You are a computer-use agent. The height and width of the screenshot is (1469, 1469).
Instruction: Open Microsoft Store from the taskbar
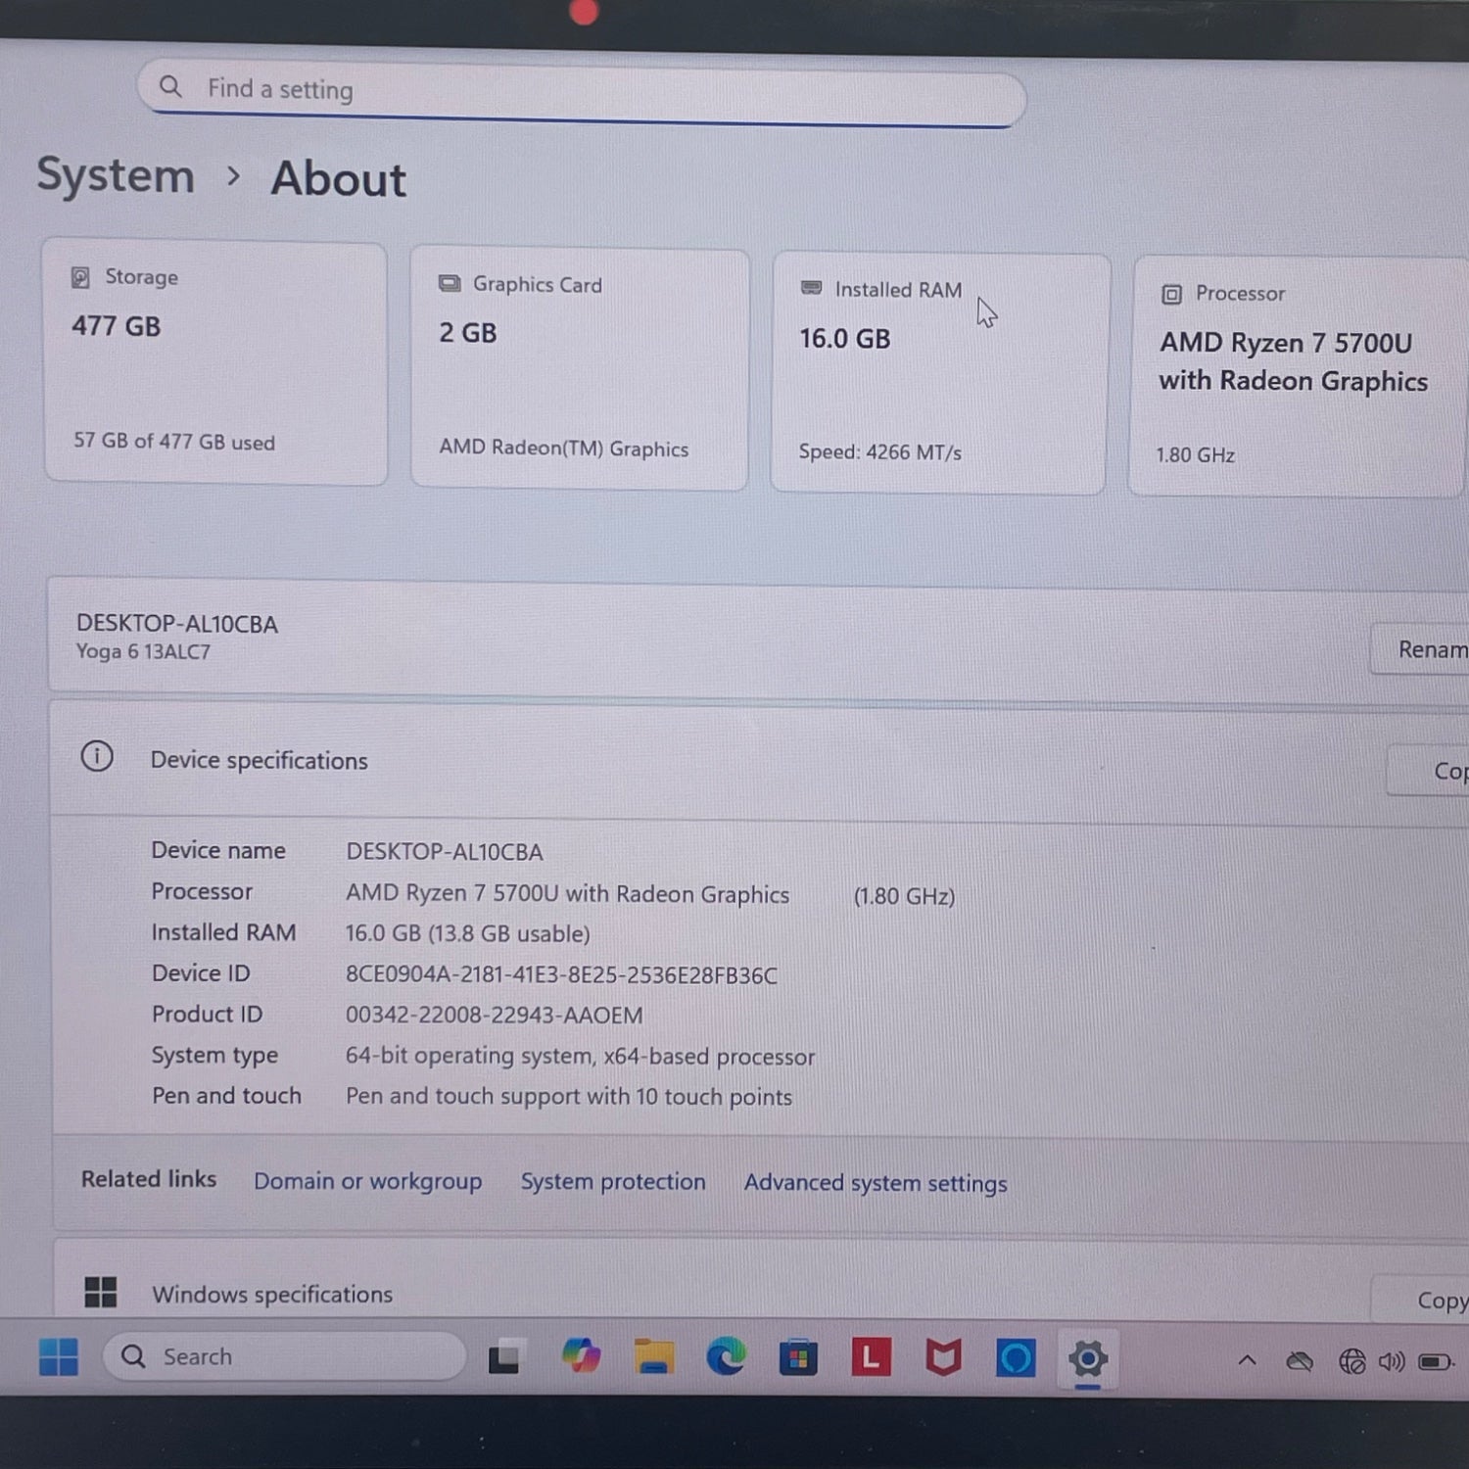click(798, 1357)
